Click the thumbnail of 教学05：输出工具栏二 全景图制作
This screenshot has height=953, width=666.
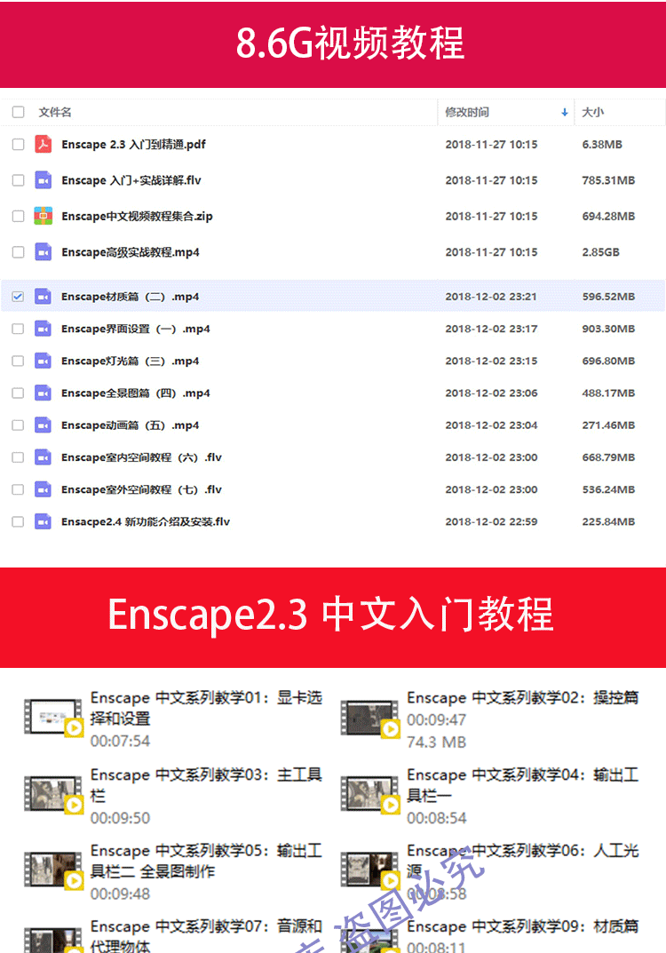53,870
